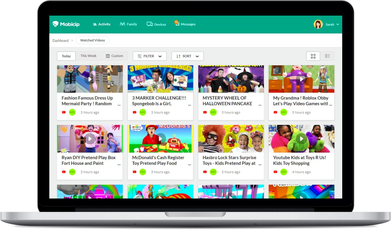This screenshot has width=391, height=230.
Task: Open more options for McDonald's Cash Register
Action: (189, 165)
